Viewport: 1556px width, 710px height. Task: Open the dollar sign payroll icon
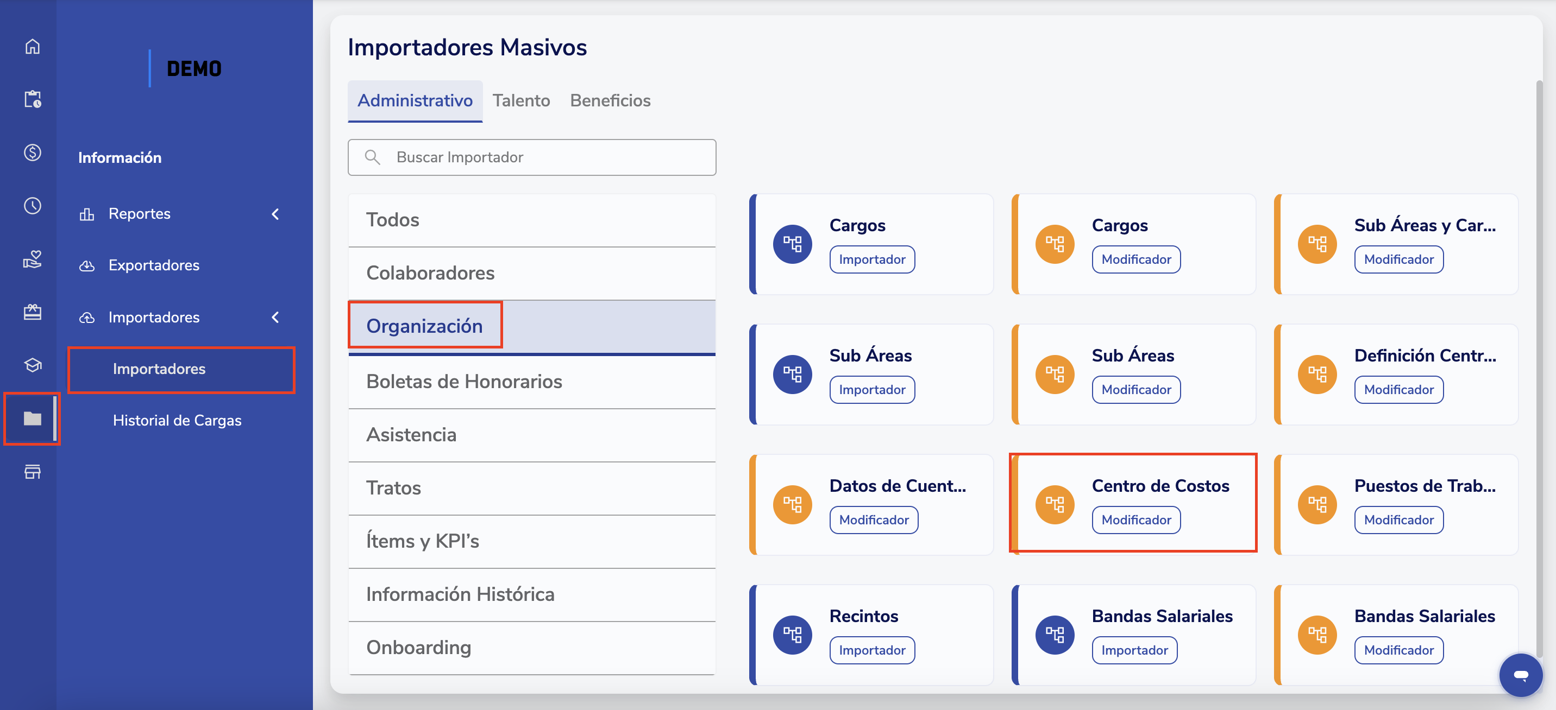point(32,152)
